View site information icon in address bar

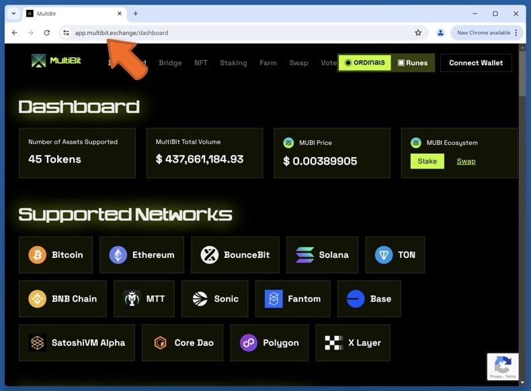tap(66, 32)
